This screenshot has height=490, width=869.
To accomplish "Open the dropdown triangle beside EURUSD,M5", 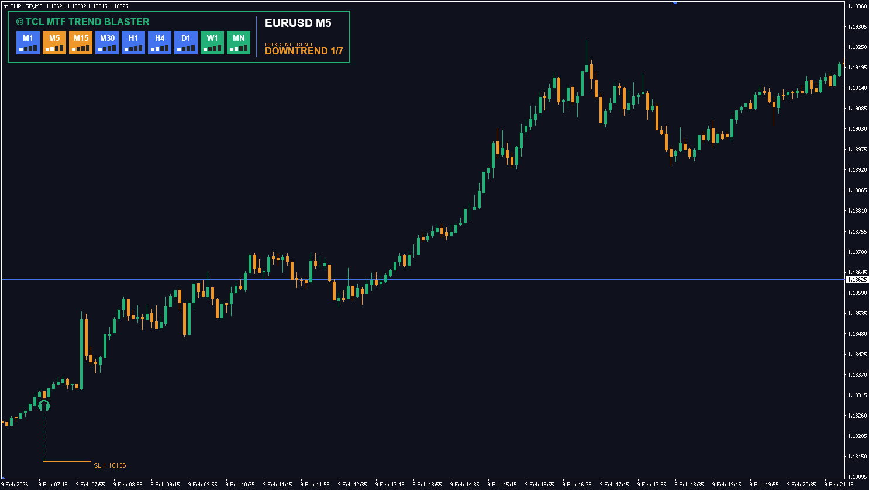I will pyautogui.click(x=5, y=6).
